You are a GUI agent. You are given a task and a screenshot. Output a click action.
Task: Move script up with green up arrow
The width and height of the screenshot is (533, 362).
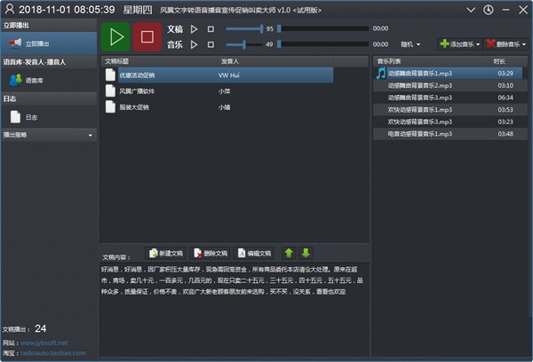pyautogui.click(x=290, y=253)
